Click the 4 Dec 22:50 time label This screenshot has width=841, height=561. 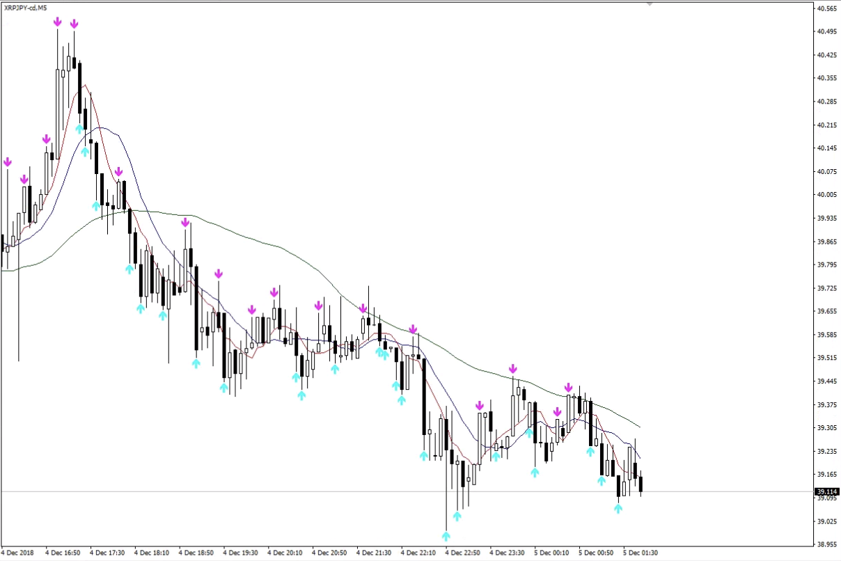pos(462,553)
